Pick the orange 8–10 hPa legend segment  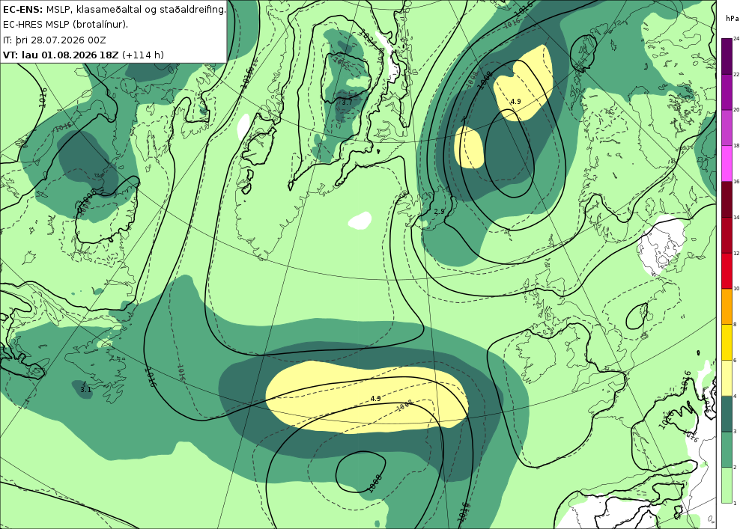(727, 306)
